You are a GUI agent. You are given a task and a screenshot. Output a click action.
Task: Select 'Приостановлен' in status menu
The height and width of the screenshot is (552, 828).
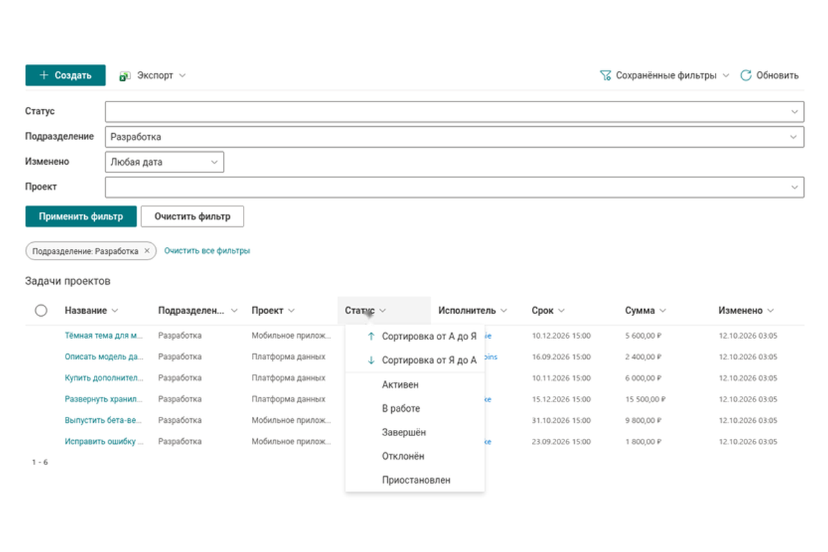tap(415, 480)
